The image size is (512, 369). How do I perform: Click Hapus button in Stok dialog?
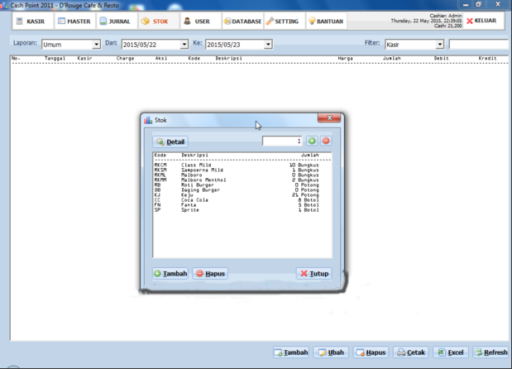[x=210, y=273]
